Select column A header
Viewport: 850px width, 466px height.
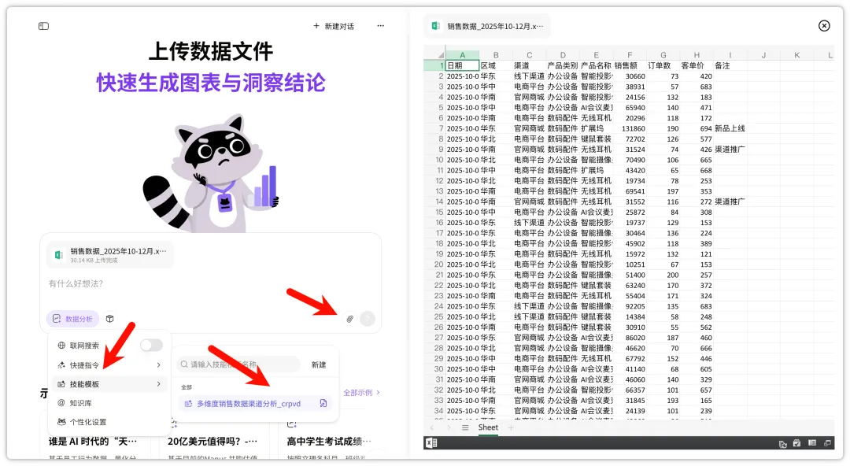tap(463, 55)
